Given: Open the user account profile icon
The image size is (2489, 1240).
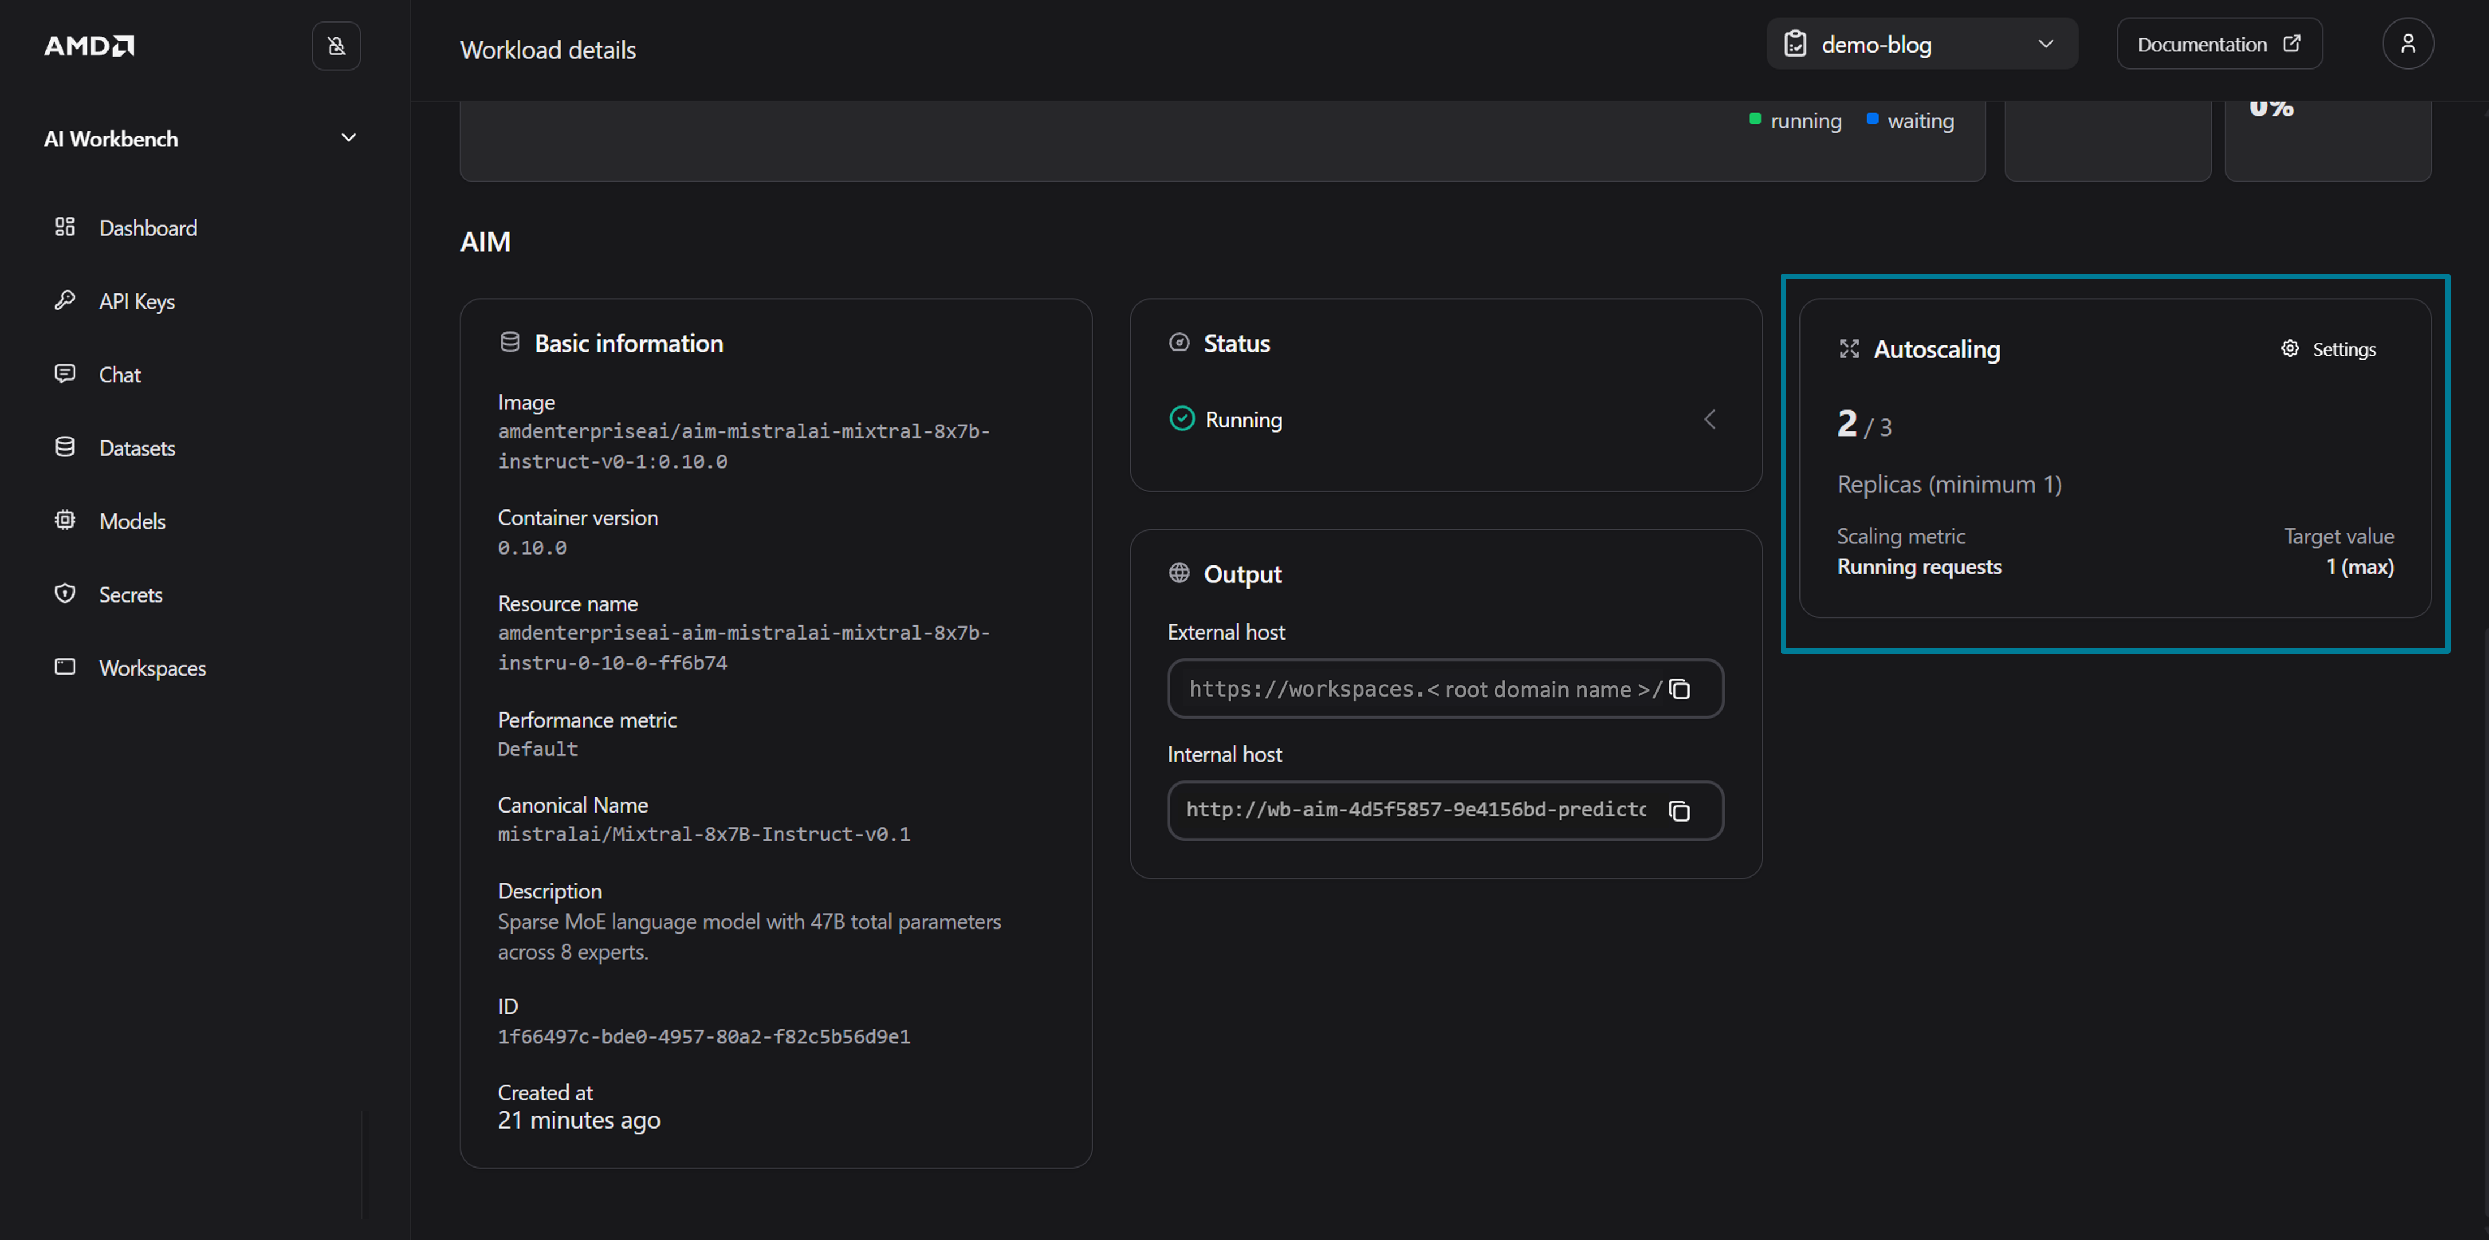Looking at the screenshot, I should (x=2407, y=45).
